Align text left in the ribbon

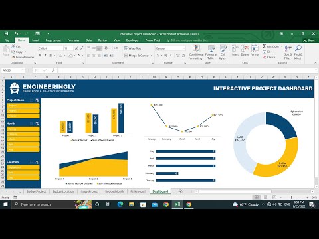pyautogui.click(x=88, y=56)
